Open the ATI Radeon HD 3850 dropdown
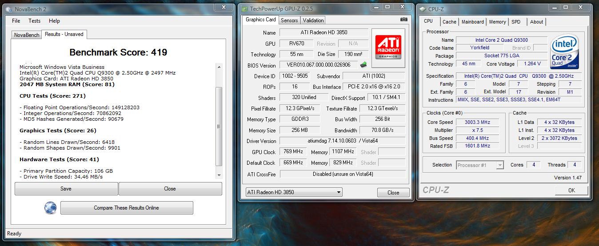The width and height of the screenshot is (599, 246). (x=294, y=192)
